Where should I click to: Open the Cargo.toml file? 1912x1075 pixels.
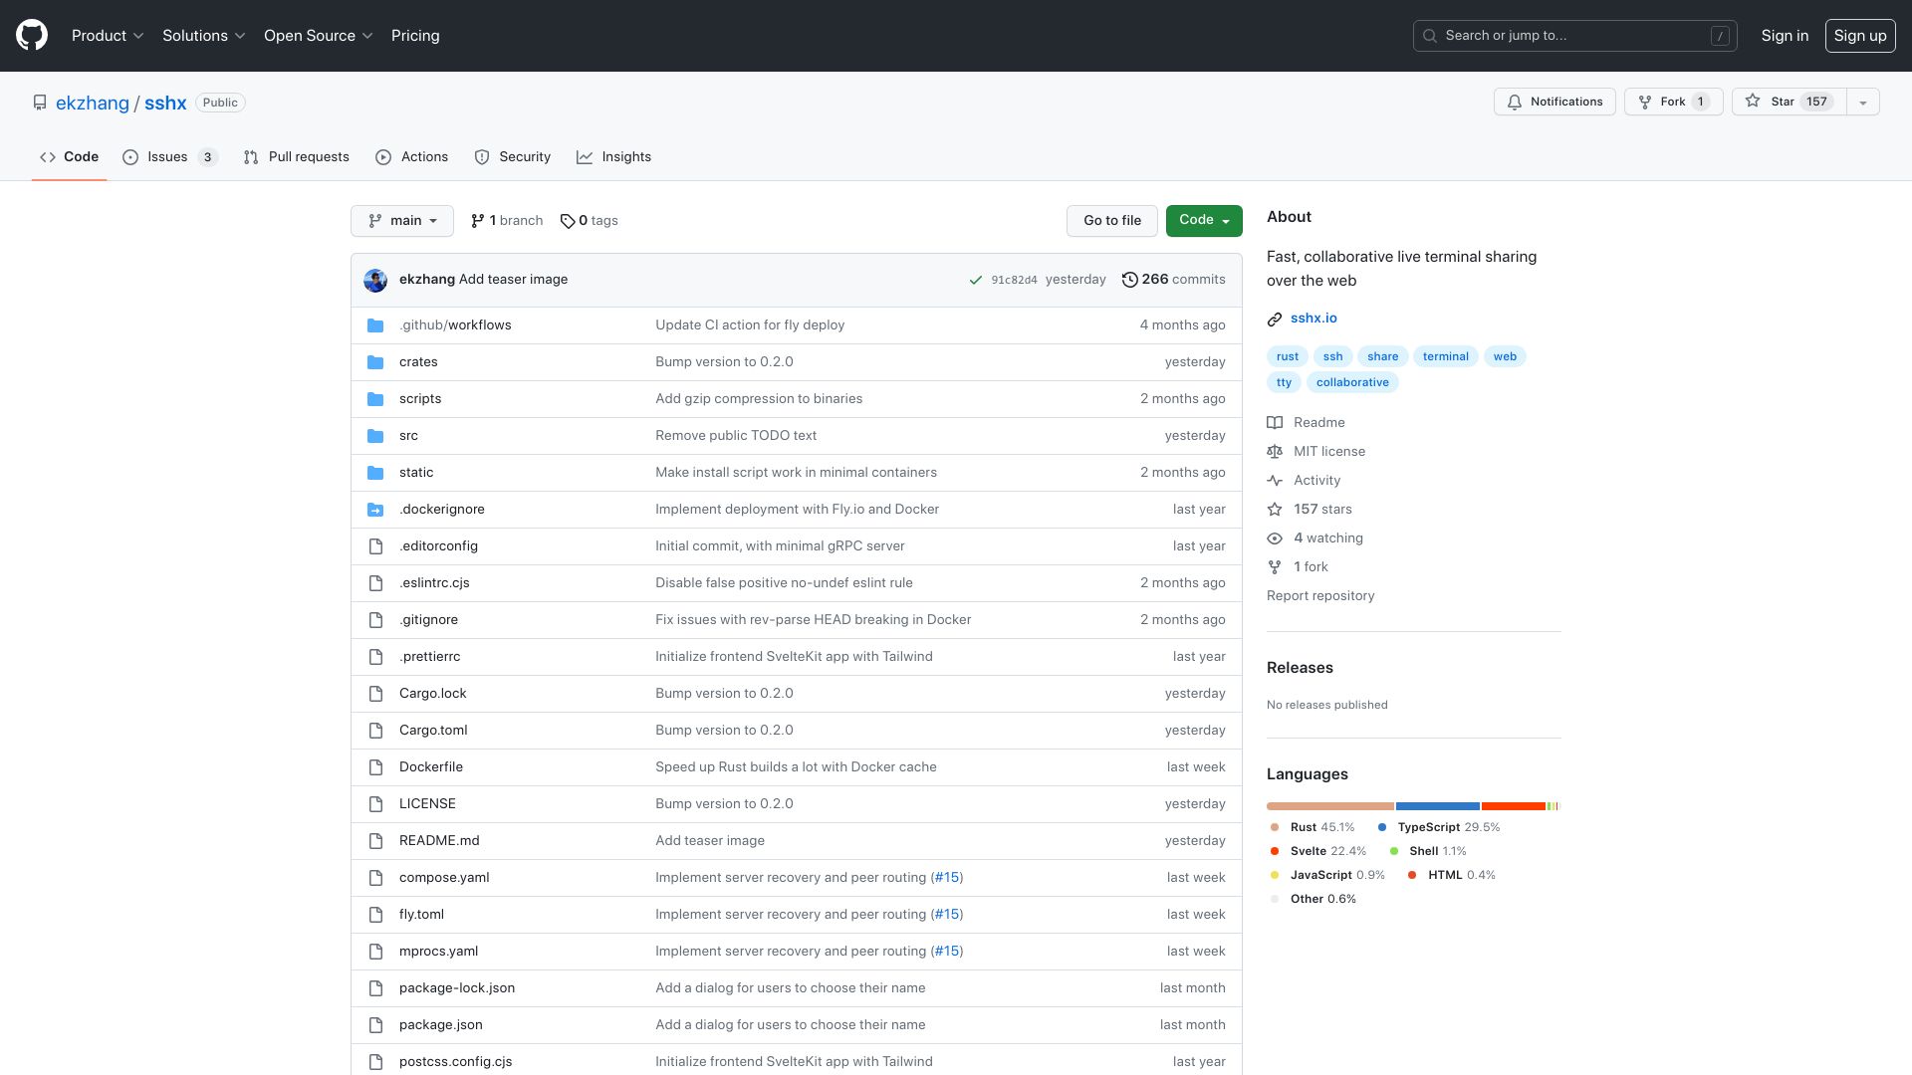[433, 731]
